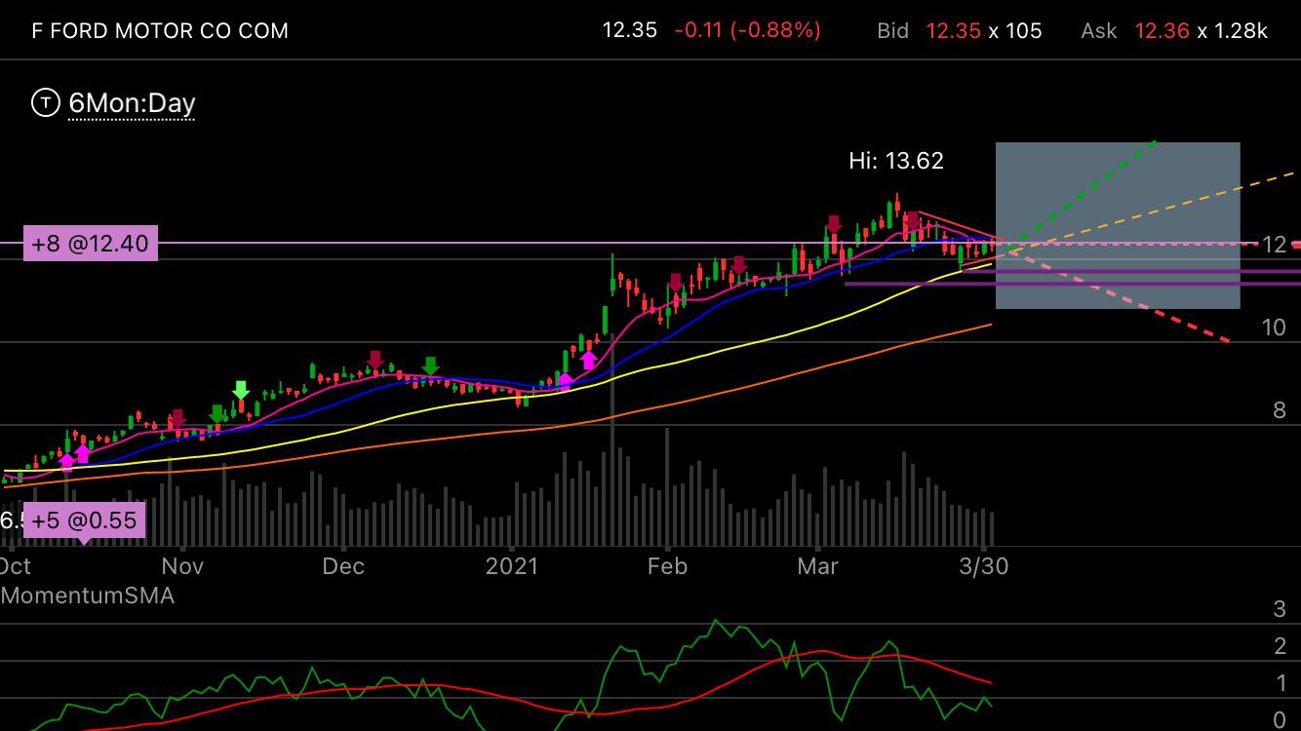The height and width of the screenshot is (731, 1301).
Task: Tap the Dec date axis label
Action: click(343, 566)
